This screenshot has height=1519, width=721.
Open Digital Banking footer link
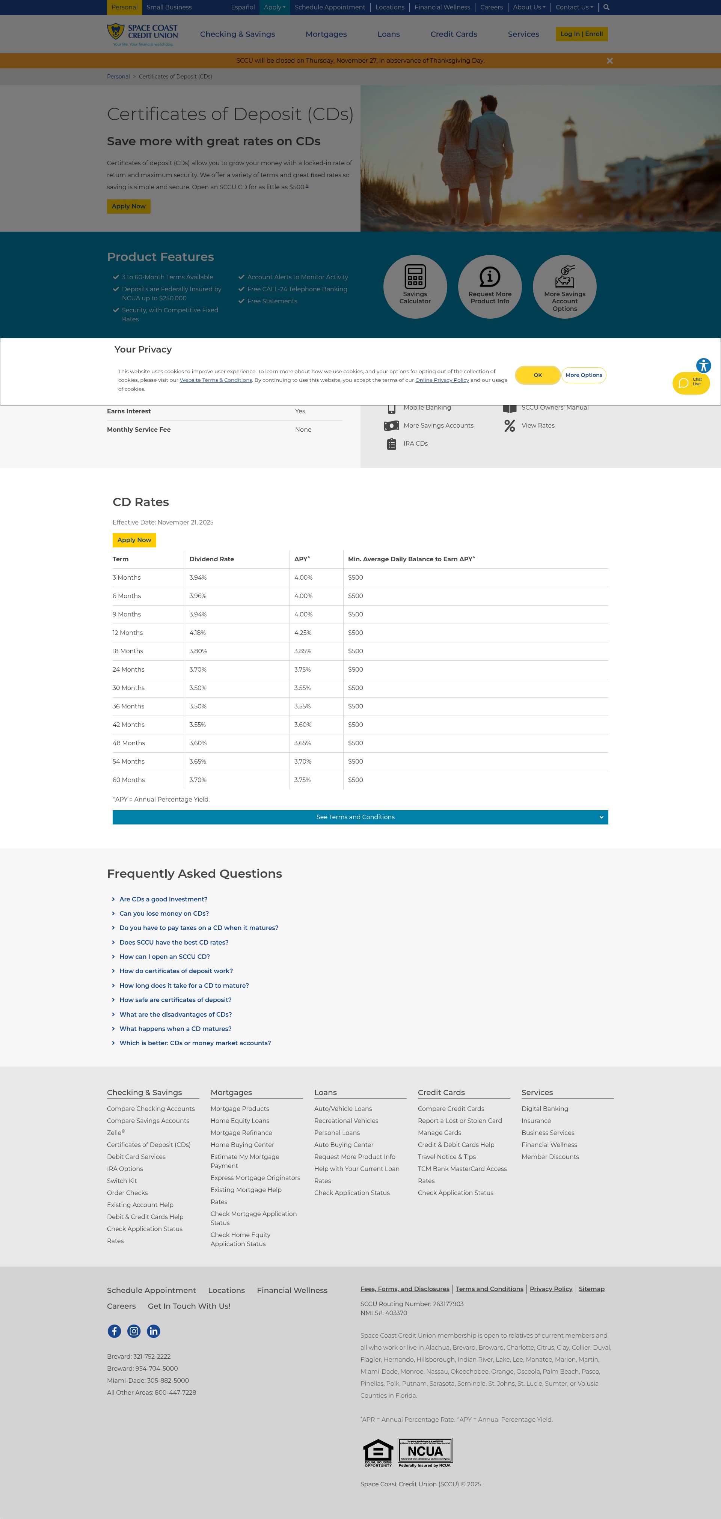point(545,1109)
